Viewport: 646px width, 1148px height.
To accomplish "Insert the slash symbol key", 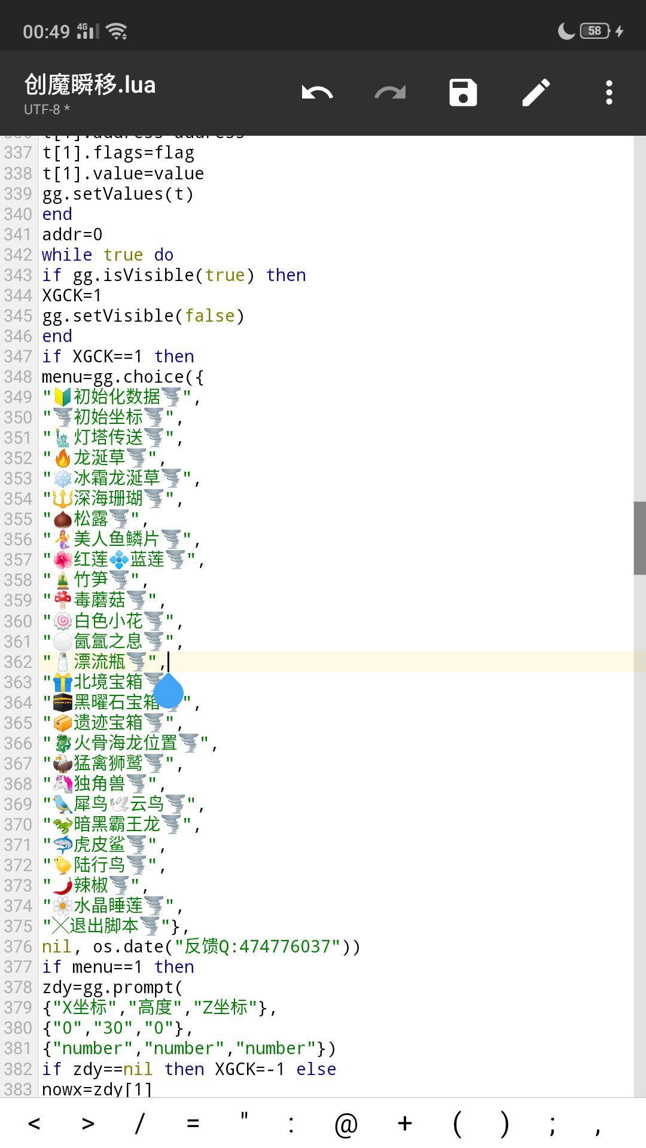I will 139,1123.
